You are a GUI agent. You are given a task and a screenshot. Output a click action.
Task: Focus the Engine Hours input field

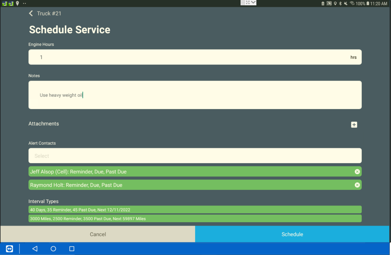(189, 57)
